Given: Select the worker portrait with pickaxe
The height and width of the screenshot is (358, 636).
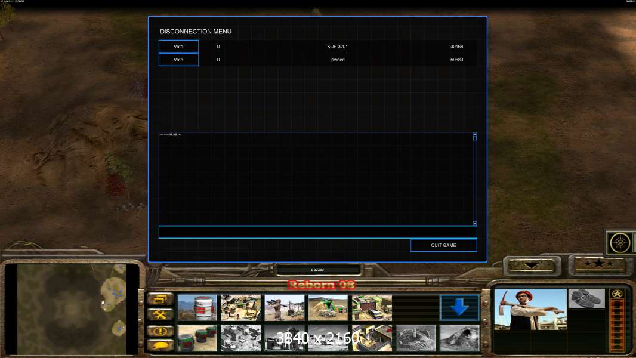Looking at the screenshot, I should click(530, 309).
